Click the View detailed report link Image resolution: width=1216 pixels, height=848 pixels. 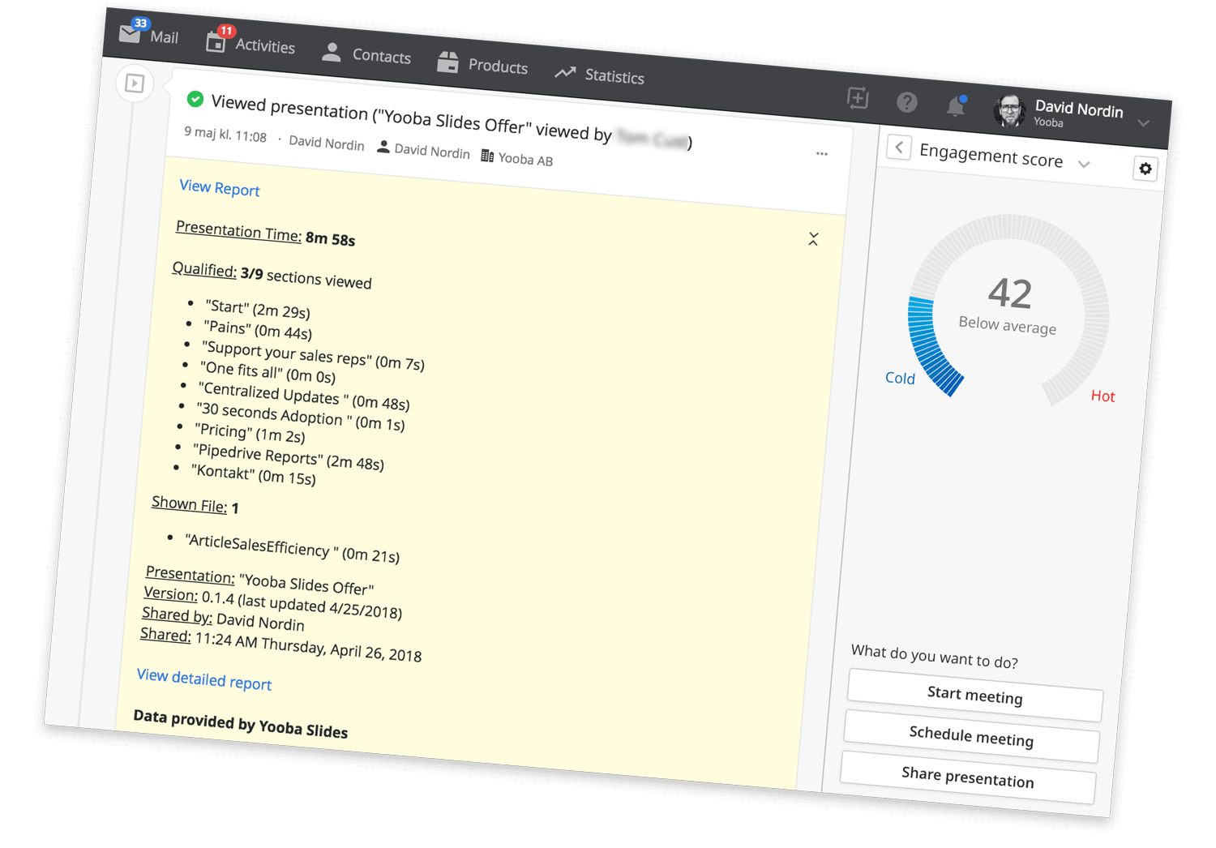click(x=204, y=679)
